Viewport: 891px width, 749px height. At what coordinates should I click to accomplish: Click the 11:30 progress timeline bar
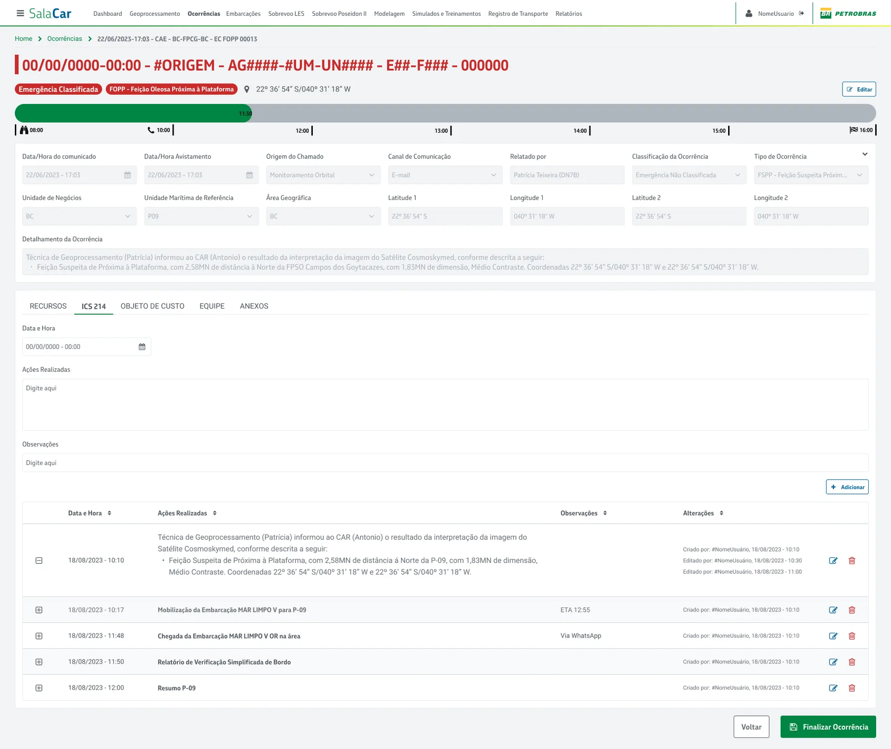click(134, 113)
